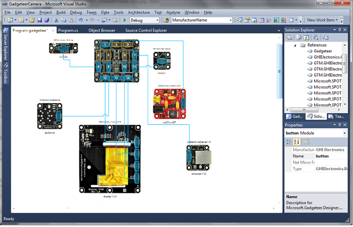The height and width of the screenshot is (227, 353).
Task: Toggle the Properties panel auto-hide pin
Action: [x=340, y=125]
